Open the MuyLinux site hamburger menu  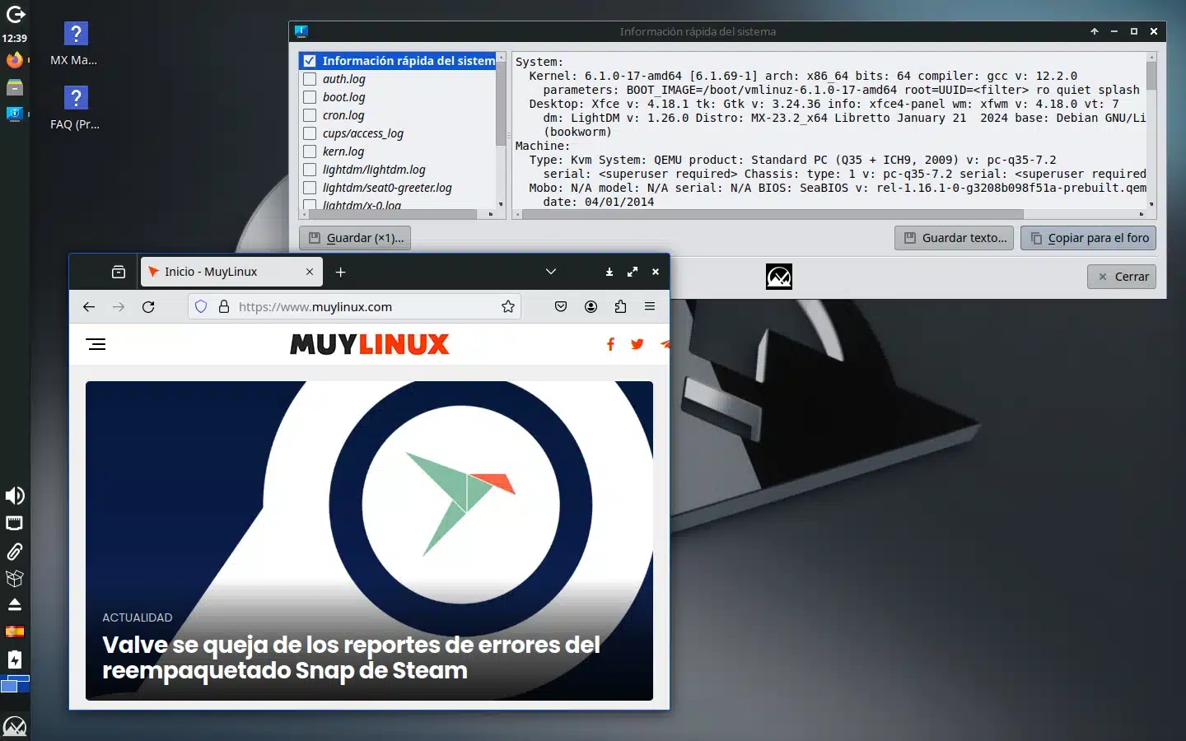click(96, 344)
